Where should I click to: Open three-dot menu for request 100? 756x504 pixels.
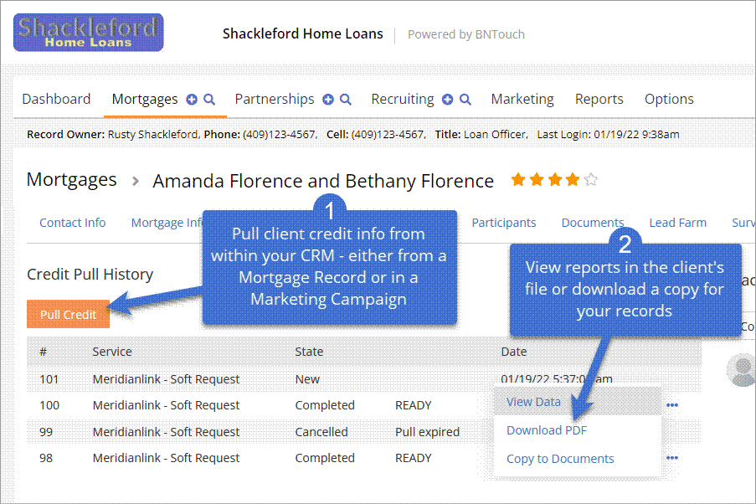coord(672,405)
